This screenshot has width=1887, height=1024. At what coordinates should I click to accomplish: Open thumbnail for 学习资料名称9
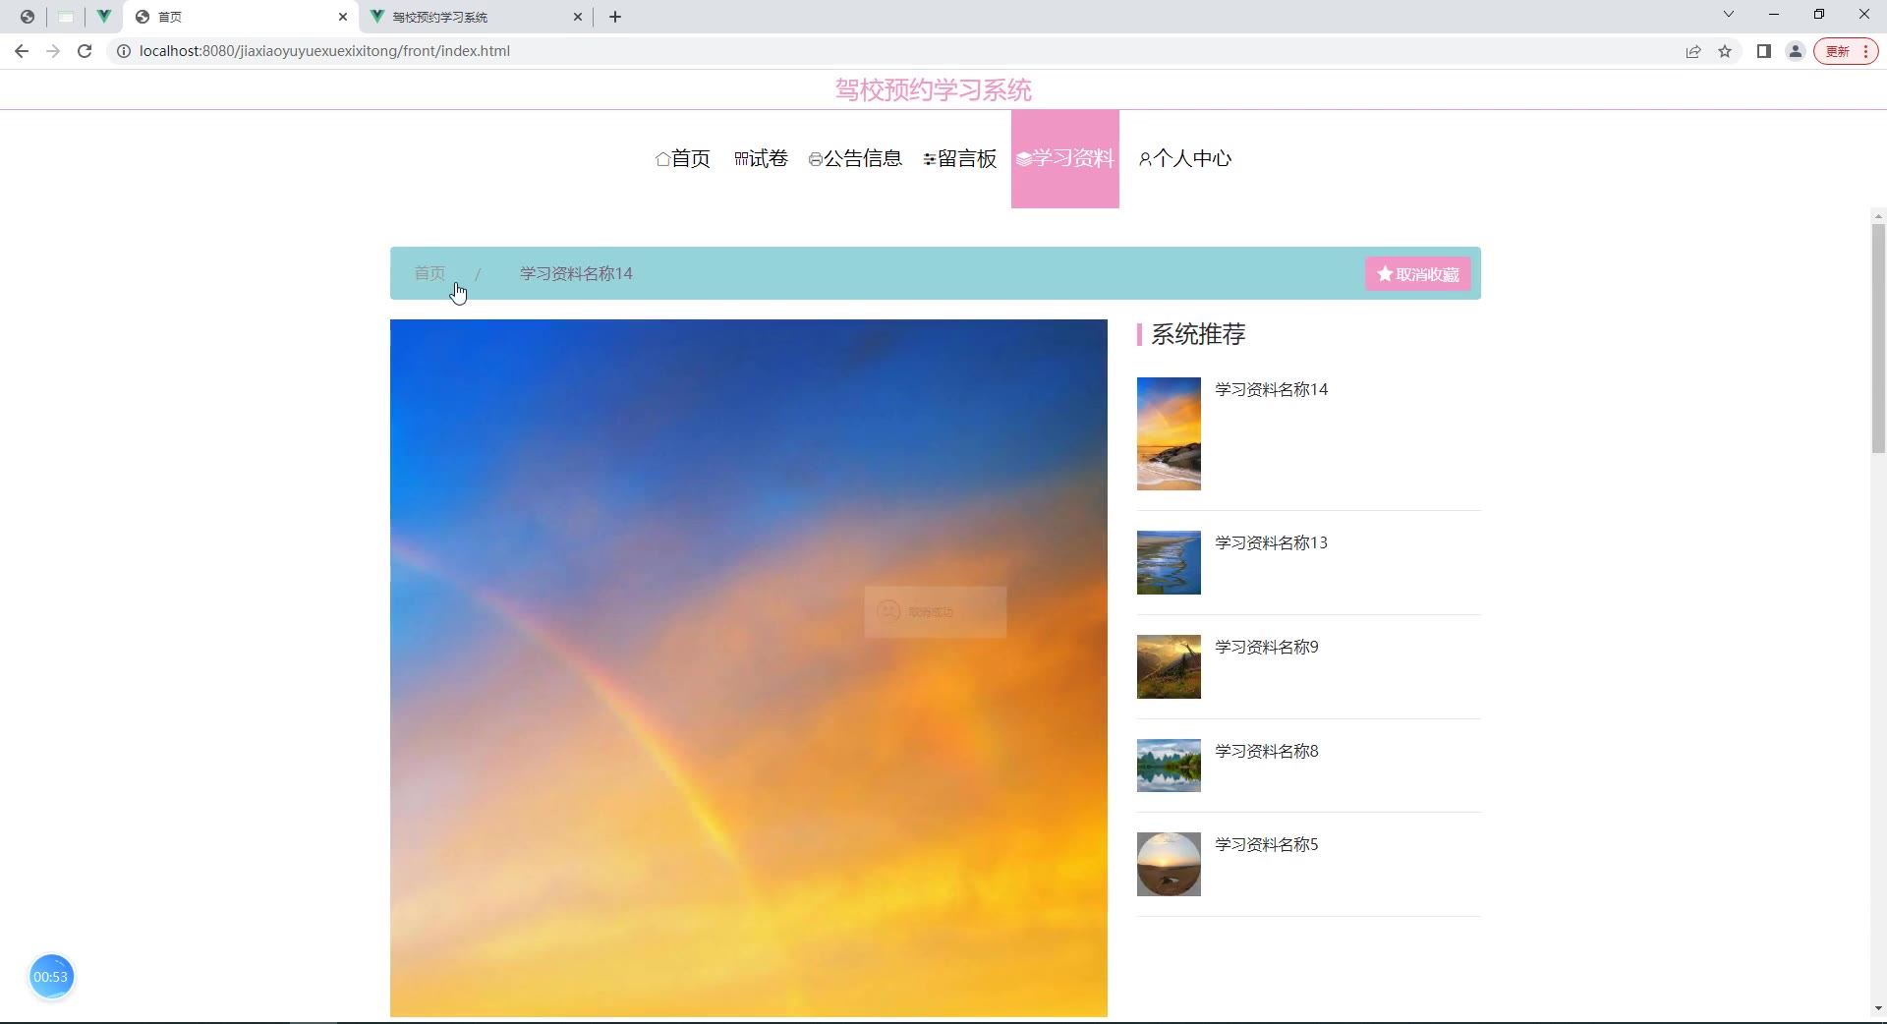tap(1169, 666)
